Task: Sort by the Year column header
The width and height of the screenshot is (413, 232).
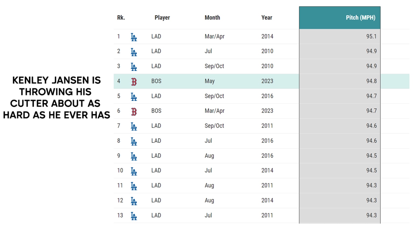Action: click(267, 18)
